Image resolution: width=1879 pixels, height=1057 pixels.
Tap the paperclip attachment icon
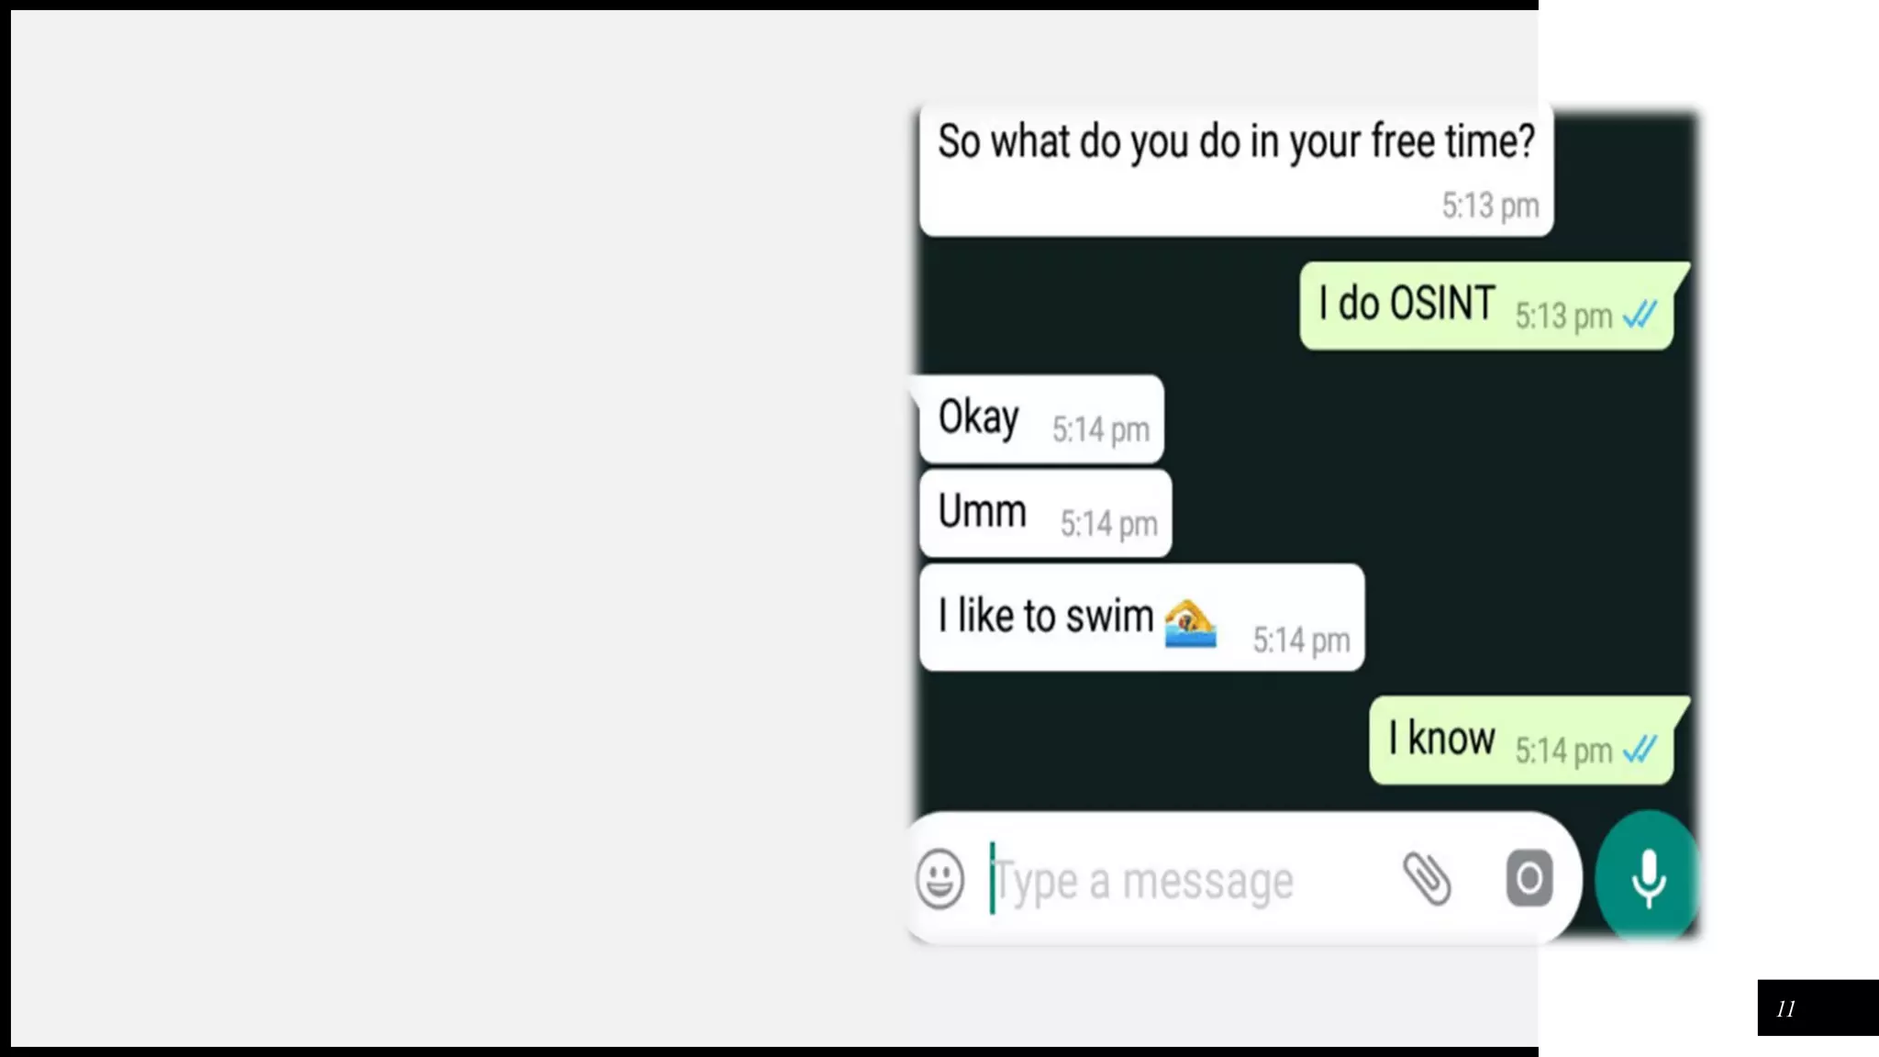point(1427,878)
